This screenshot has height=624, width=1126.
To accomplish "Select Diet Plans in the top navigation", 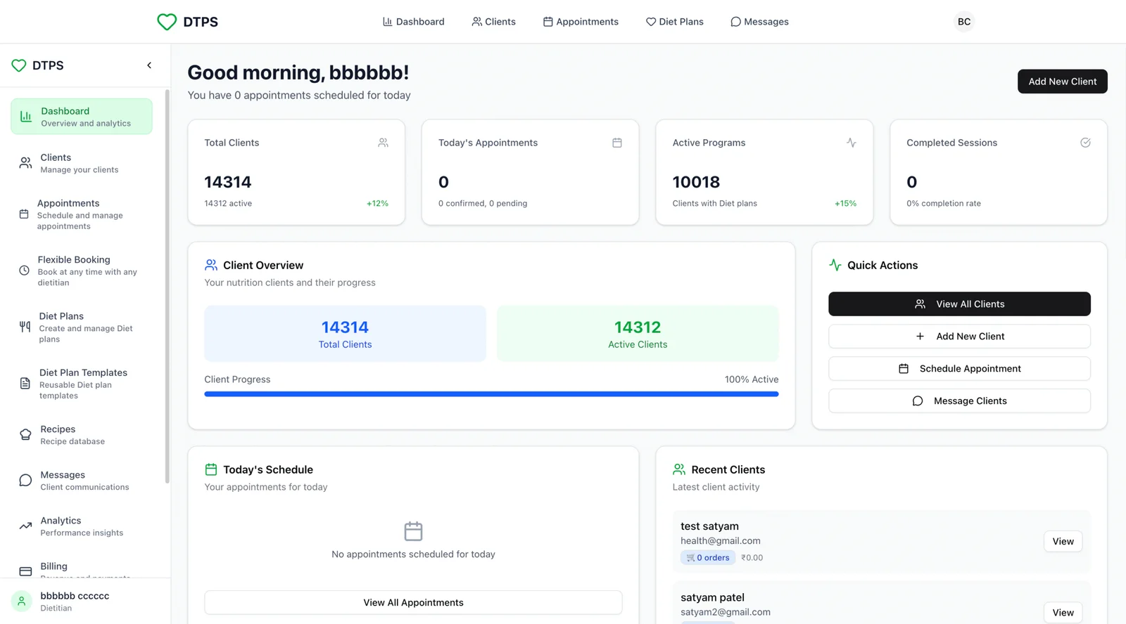I will pyautogui.click(x=674, y=22).
